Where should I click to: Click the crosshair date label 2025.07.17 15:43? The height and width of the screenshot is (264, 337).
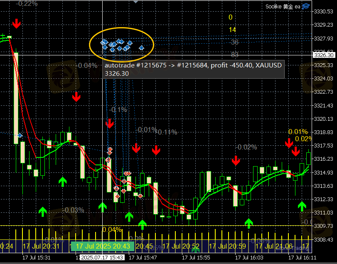[102, 257]
